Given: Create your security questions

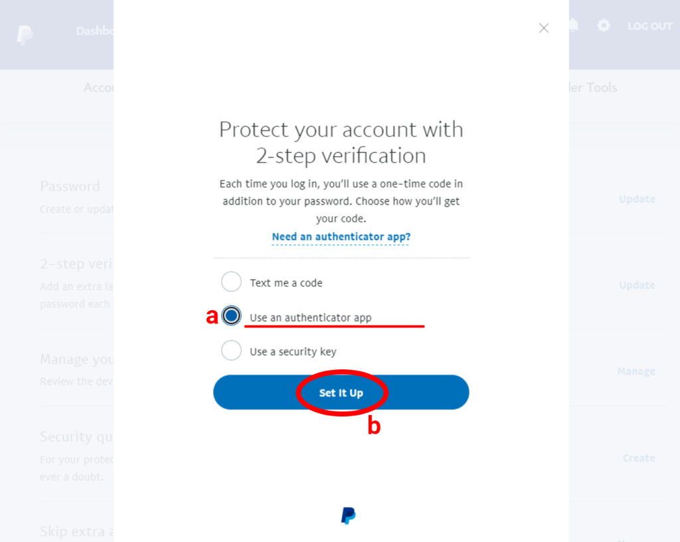Looking at the screenshot, I should click(638, 458).
